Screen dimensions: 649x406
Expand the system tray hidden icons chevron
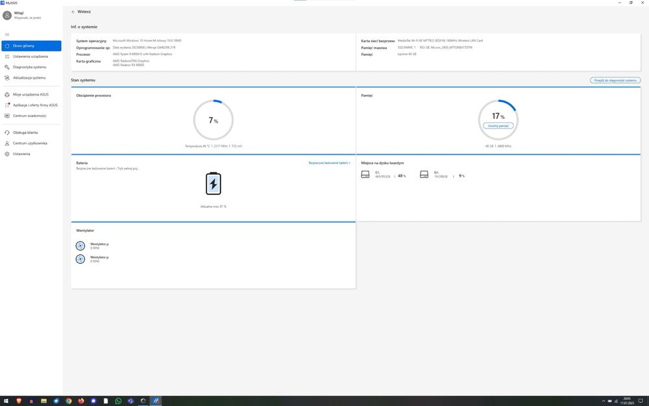[x=603, y=401]
